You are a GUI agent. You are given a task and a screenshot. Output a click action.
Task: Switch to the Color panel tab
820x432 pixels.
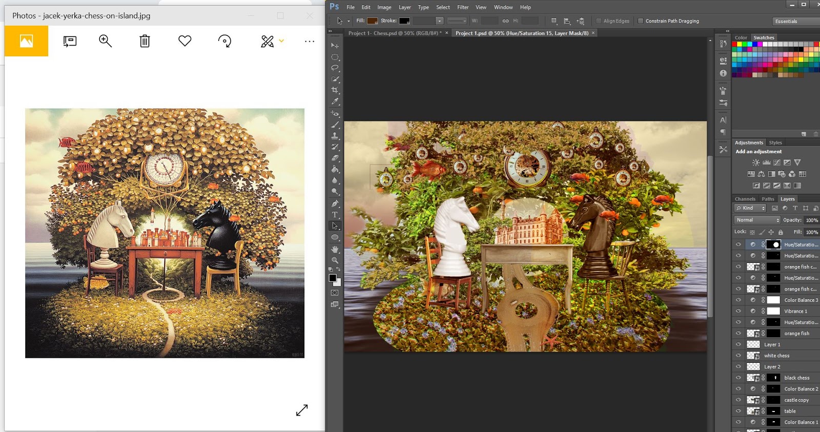click(741, 37)
